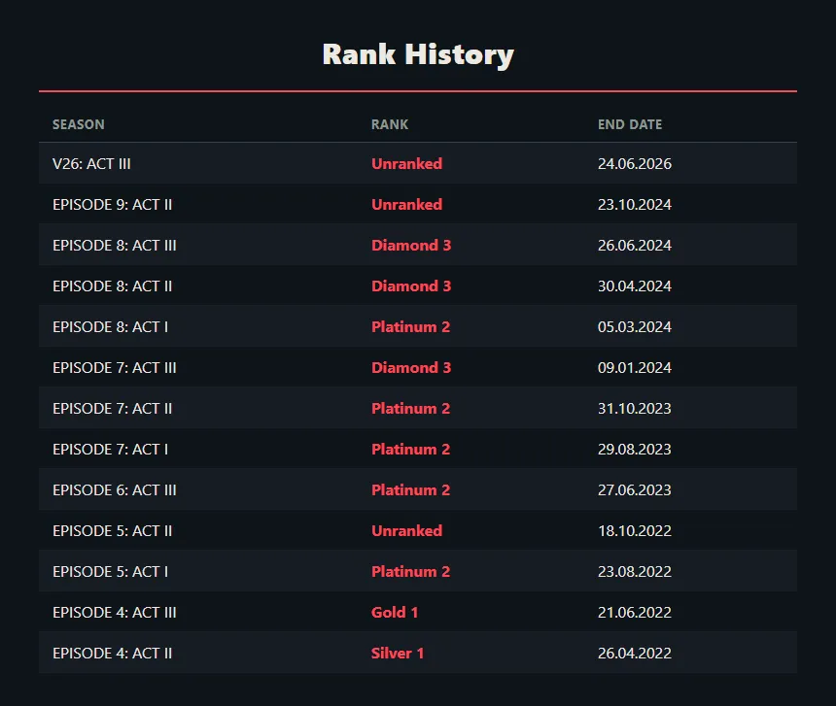Select the "EPISODE 7: ACT III" season cell
This screenshot has width=836, height=706.
(115, 368)
